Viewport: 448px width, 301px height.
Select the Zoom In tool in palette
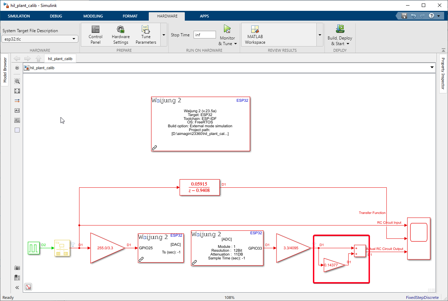[17, 81]
